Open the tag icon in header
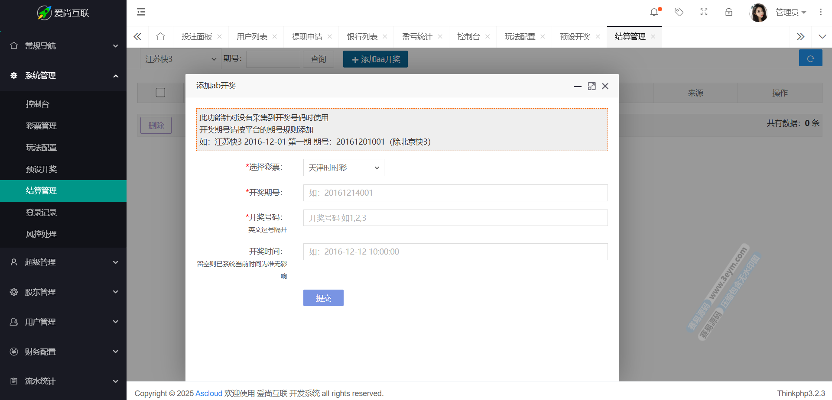Viewport: 832px width, 400px height. pos(679,12)
